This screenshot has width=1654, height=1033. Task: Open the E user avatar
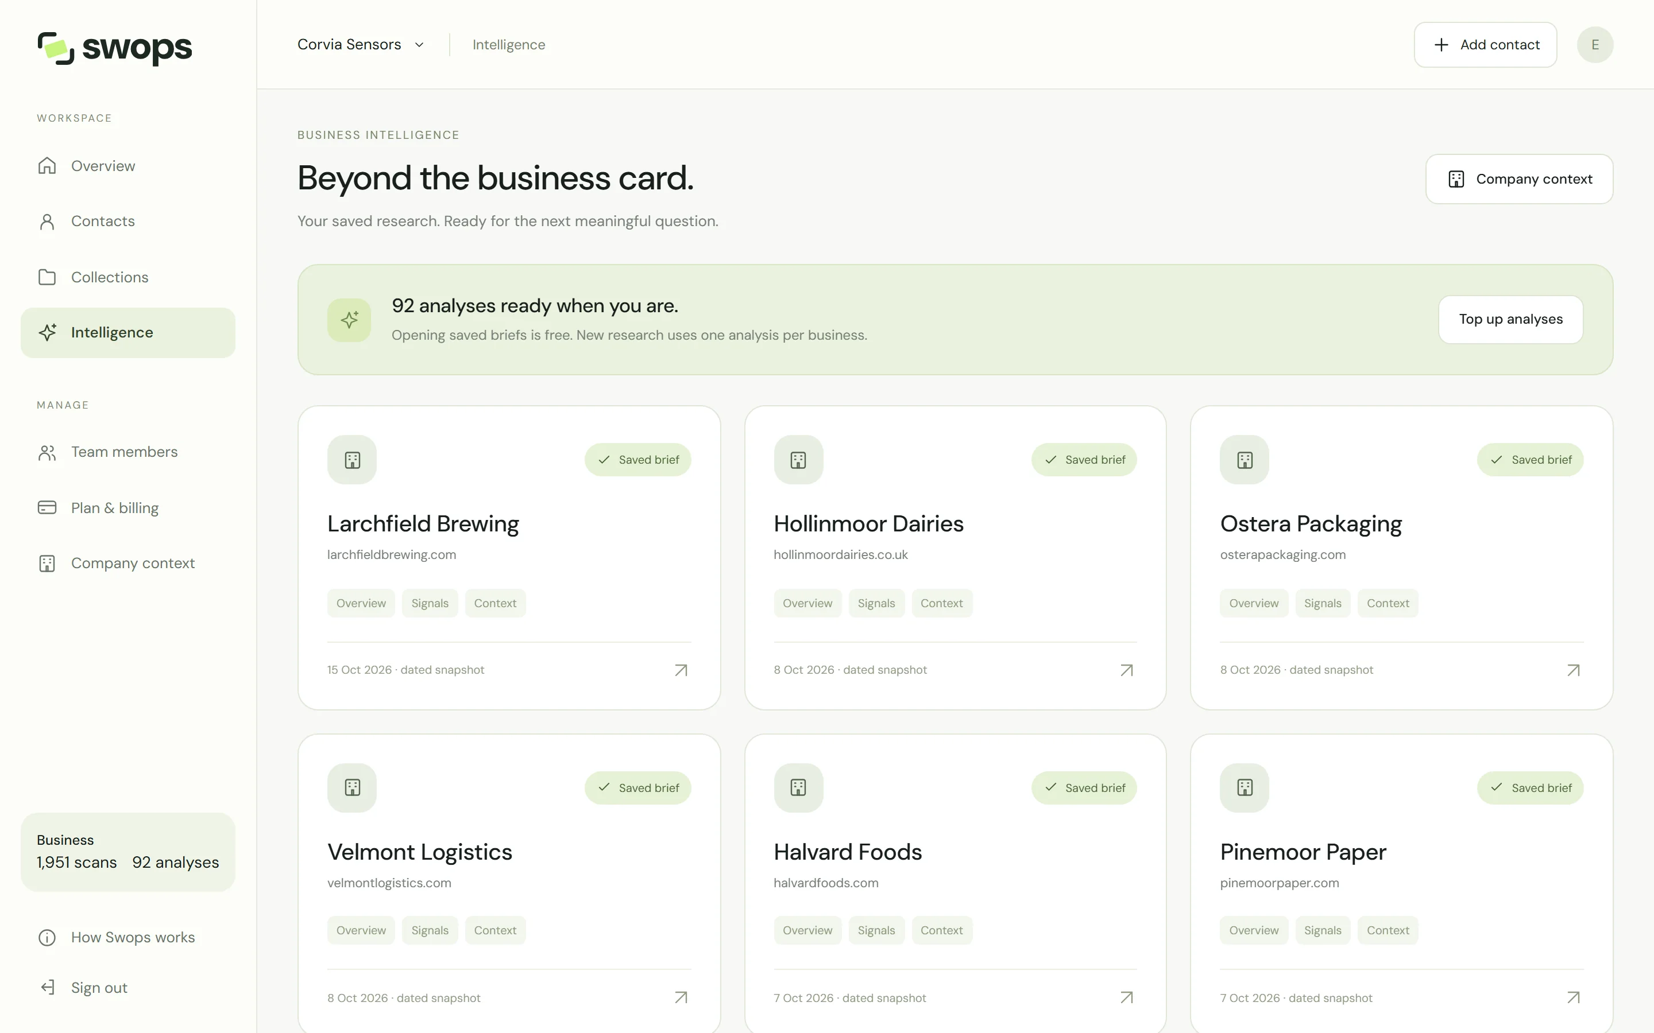(x=1594, y=44)
